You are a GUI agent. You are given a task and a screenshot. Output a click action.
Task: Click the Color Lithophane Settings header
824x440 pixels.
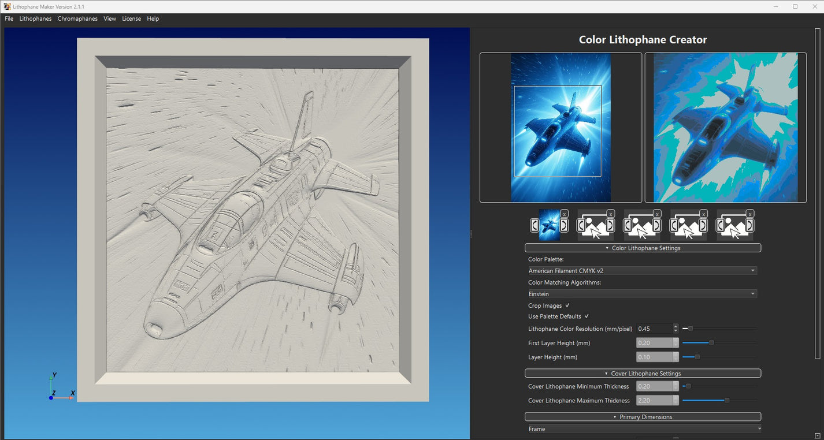click(643, 248)
